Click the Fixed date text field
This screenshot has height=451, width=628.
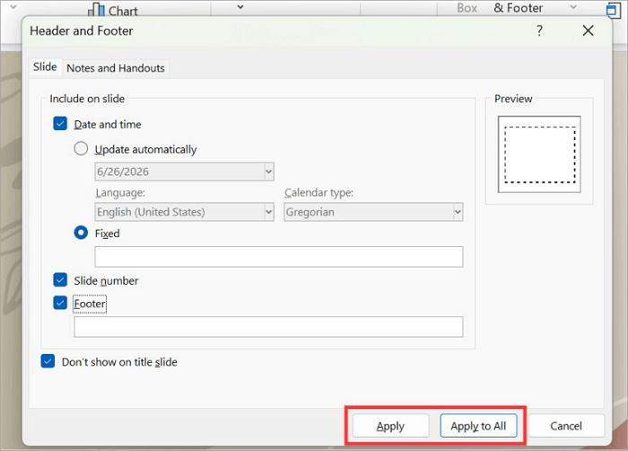(x=279, y=257)
